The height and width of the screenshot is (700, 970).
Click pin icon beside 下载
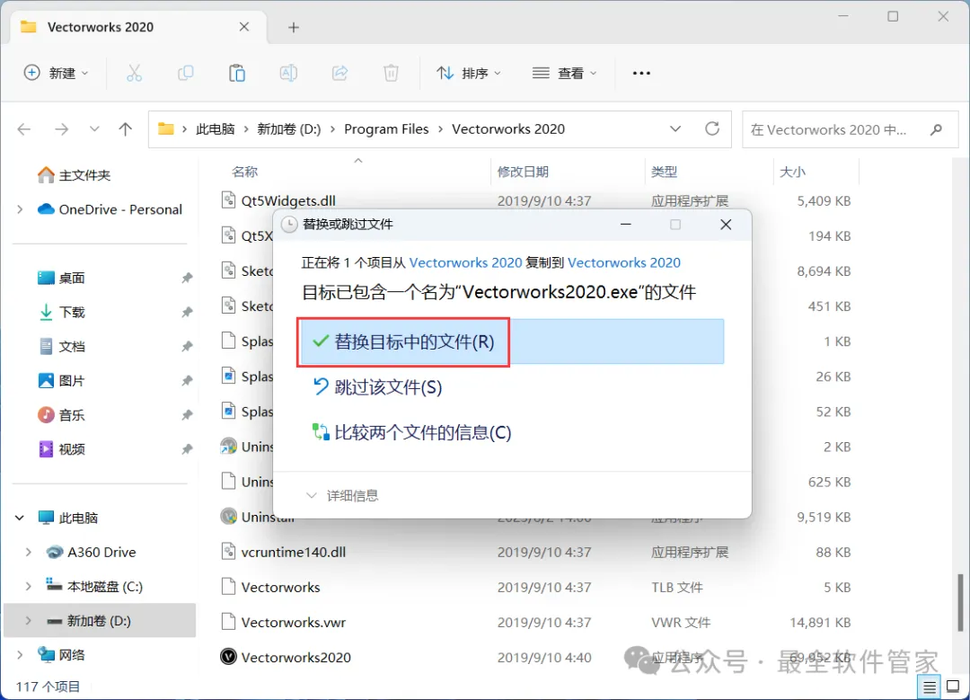tap(187, 312)
